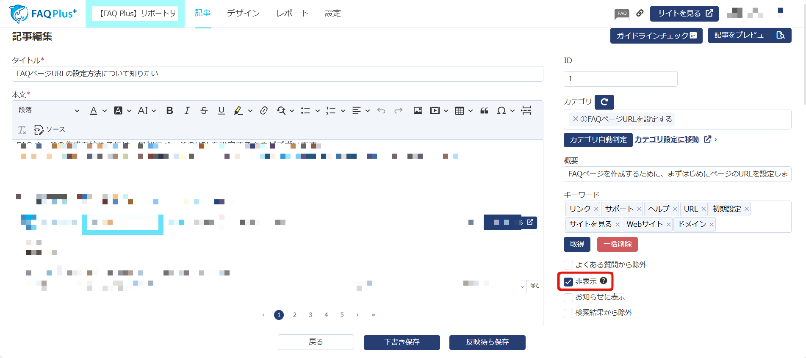
Task: Check よくある質問から除外 checkbox
Action: [568, 265]
